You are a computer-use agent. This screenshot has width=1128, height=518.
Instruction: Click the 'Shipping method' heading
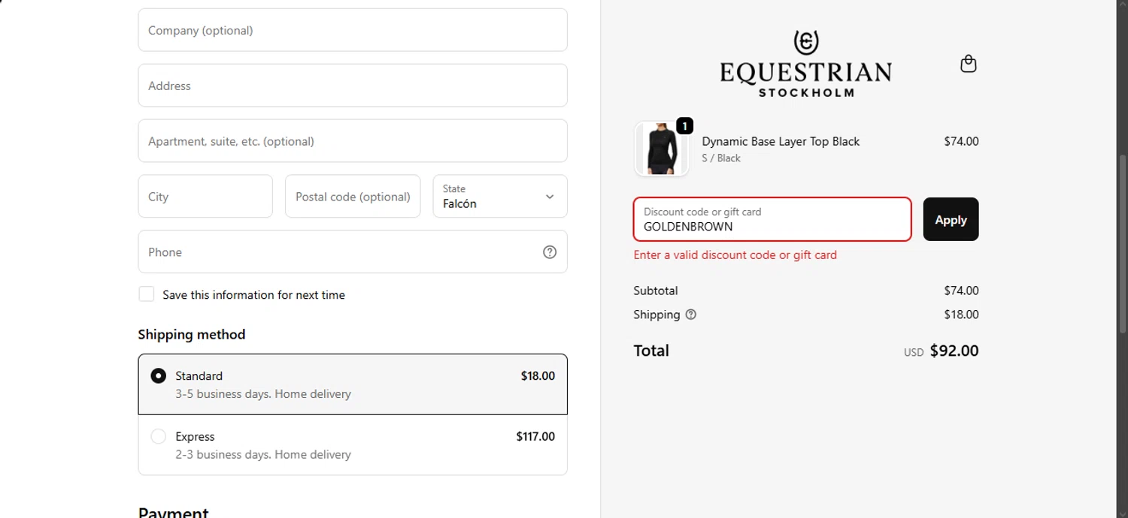(x=192, y=335)
